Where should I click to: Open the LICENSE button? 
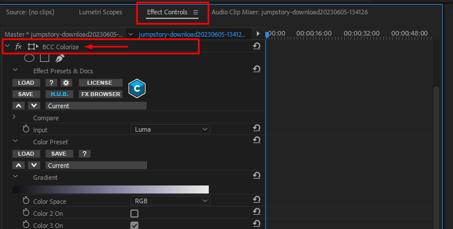point(100,82)
